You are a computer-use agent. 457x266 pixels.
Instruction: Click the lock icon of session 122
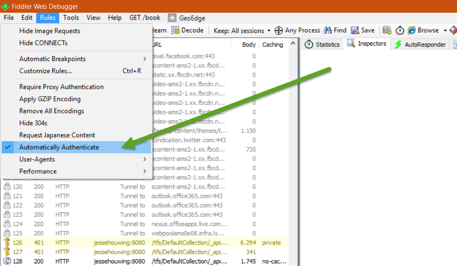click(7, 205)
